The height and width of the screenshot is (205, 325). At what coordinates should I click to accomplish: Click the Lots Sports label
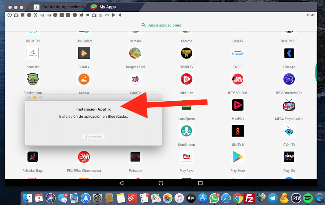pyautogui.click(x=187, y=119)
